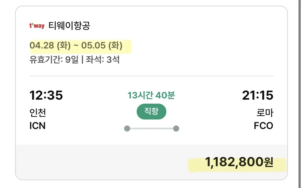Select the 직항 (non-stop) badge
Viewport: 303px width, 188px height.
(x=151, y=111)
